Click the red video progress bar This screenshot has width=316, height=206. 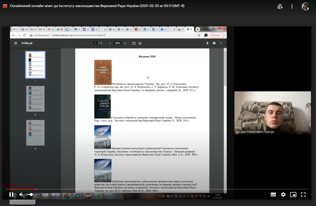[21, 189]
